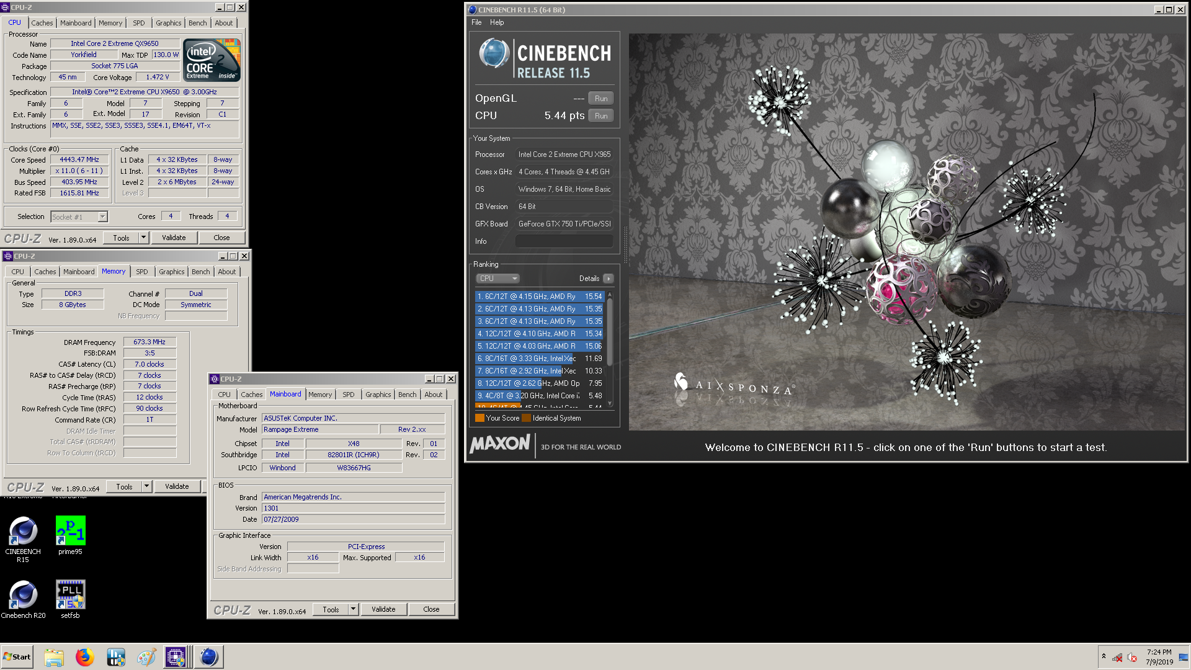
Task: Run the CPU benchmark
Action: (x=601, y=115)
